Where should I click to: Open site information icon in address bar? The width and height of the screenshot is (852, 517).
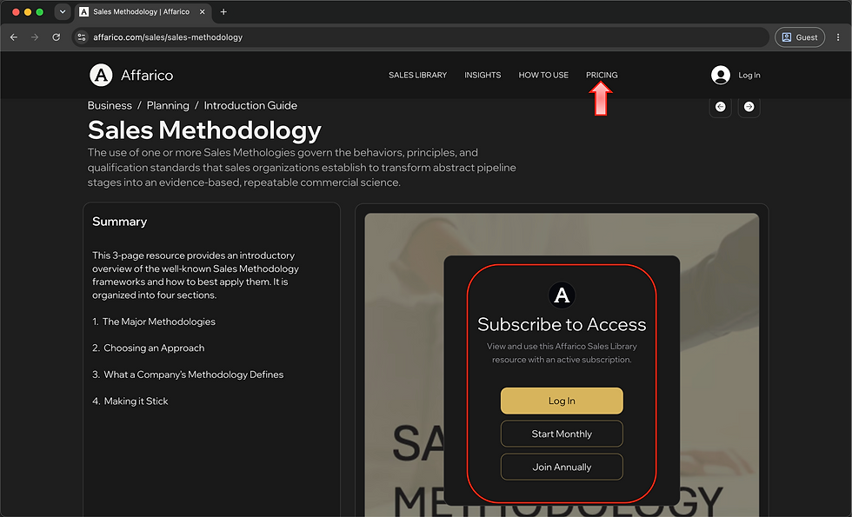[82, 36]
